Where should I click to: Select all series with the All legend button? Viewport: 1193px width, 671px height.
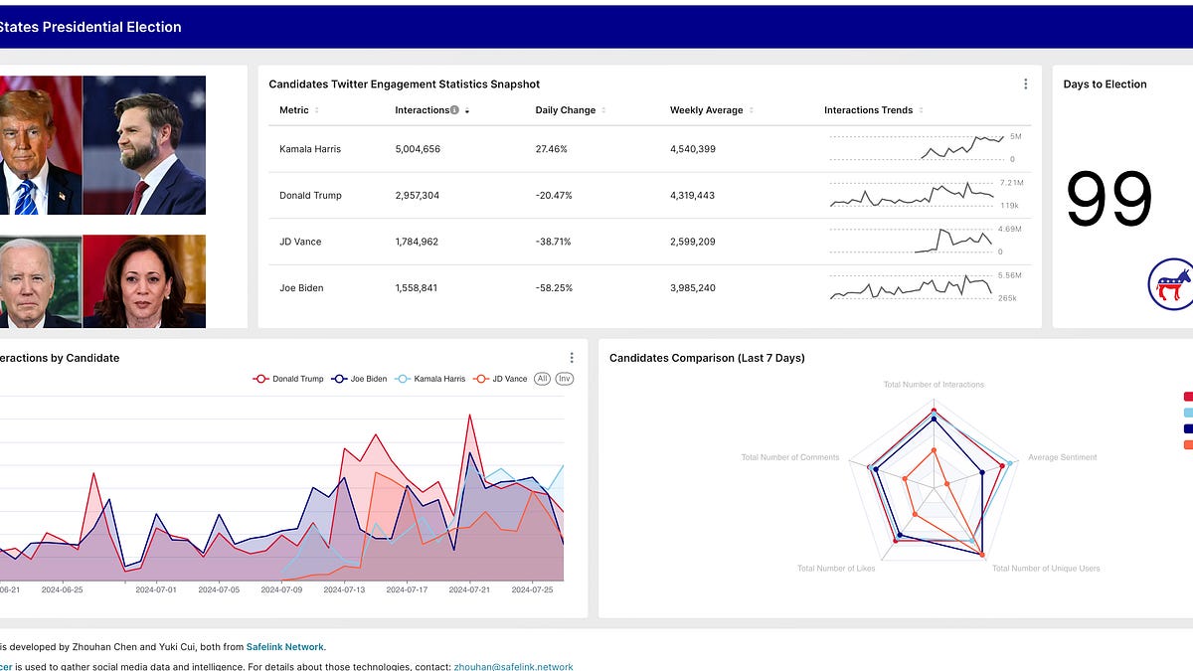(542, 379)
